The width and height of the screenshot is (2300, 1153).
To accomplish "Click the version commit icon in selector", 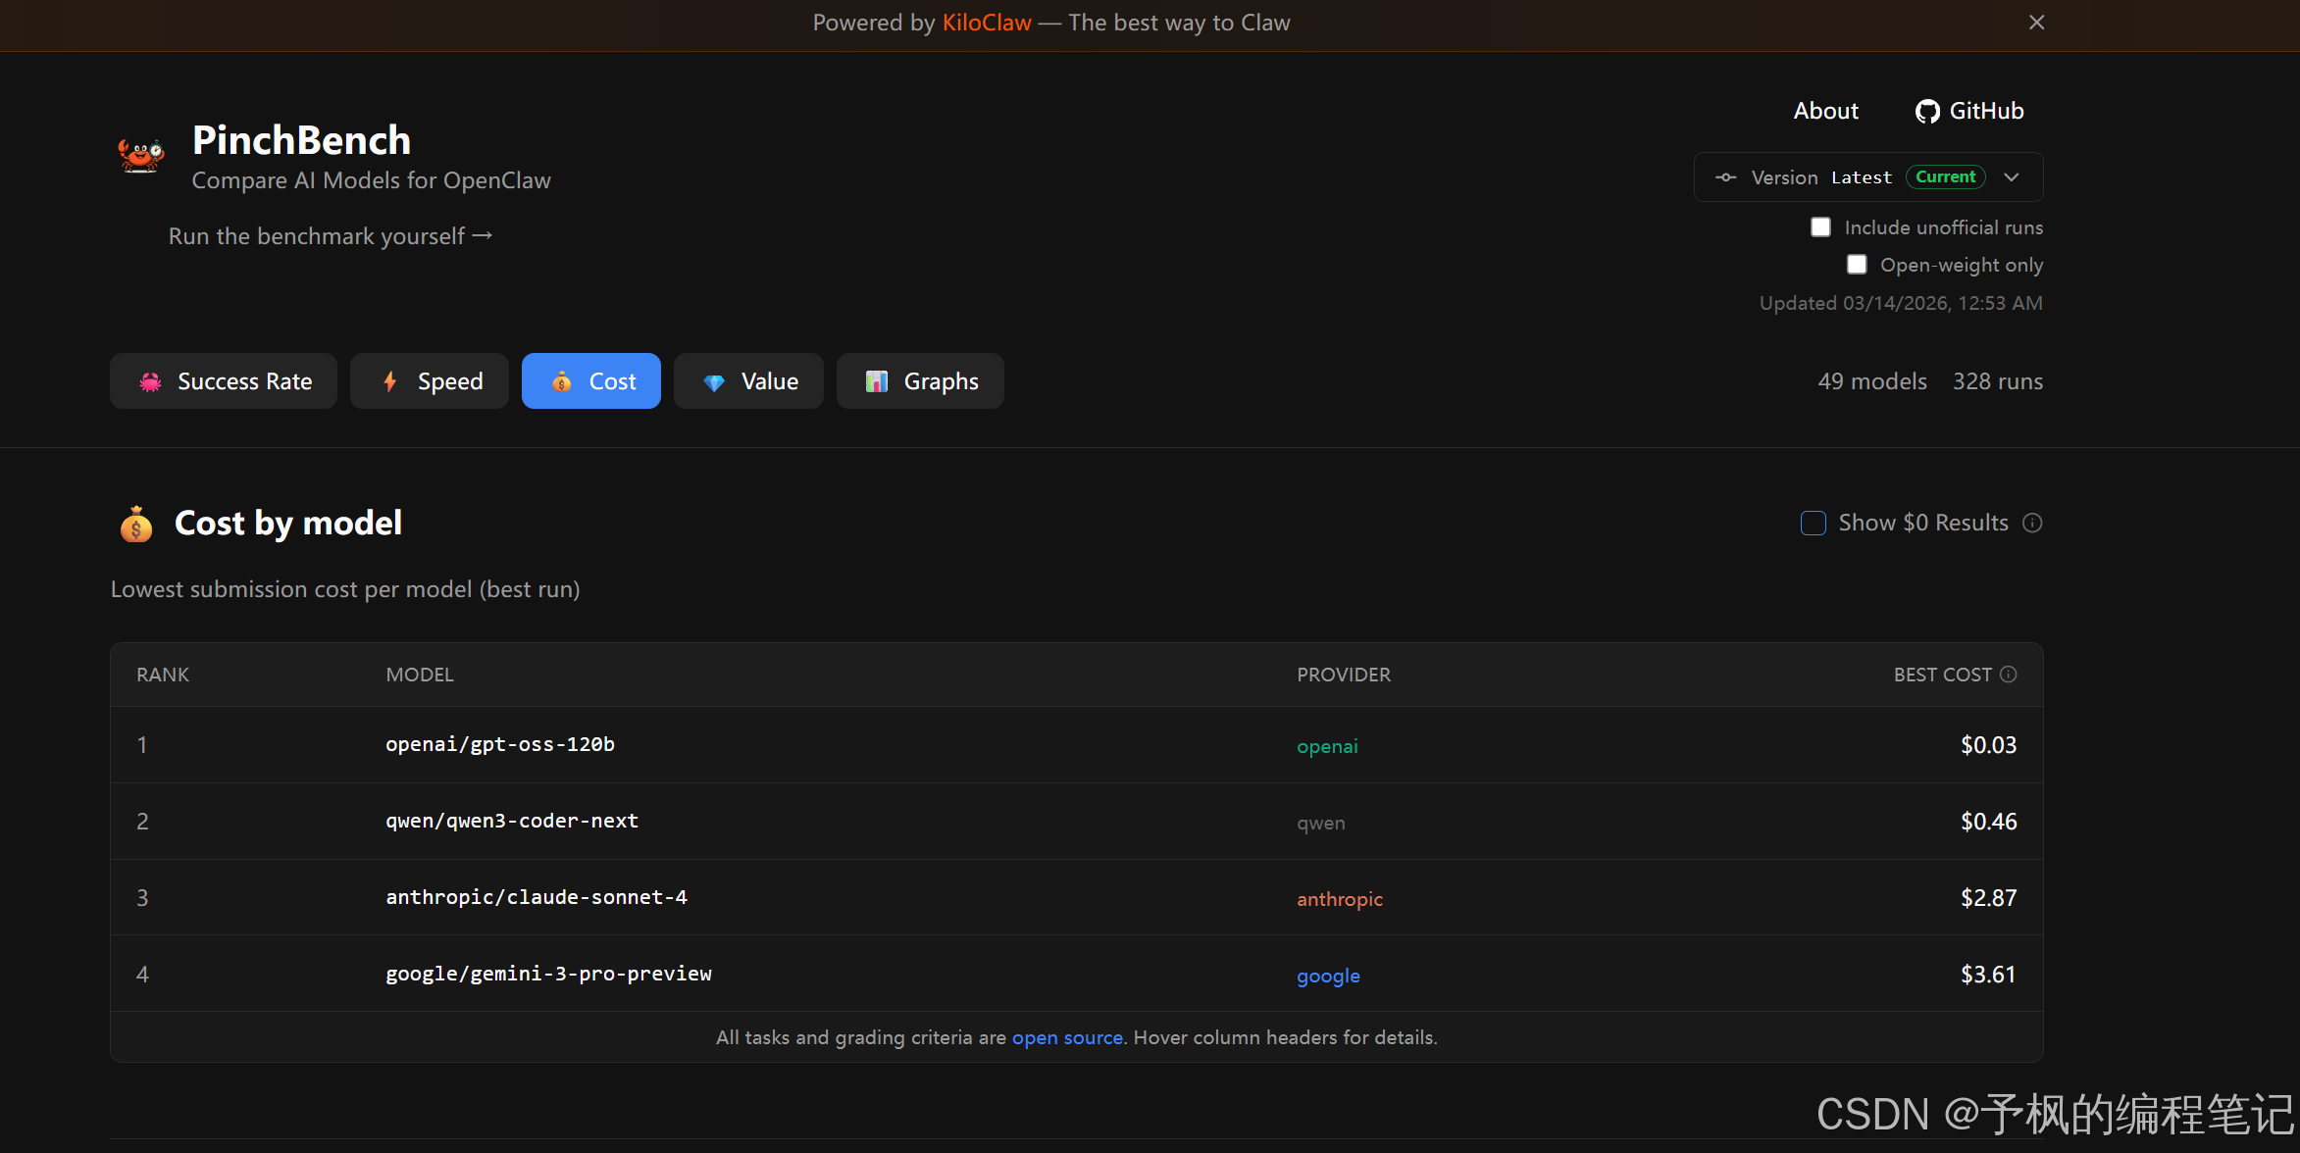I will [1725, 177].
